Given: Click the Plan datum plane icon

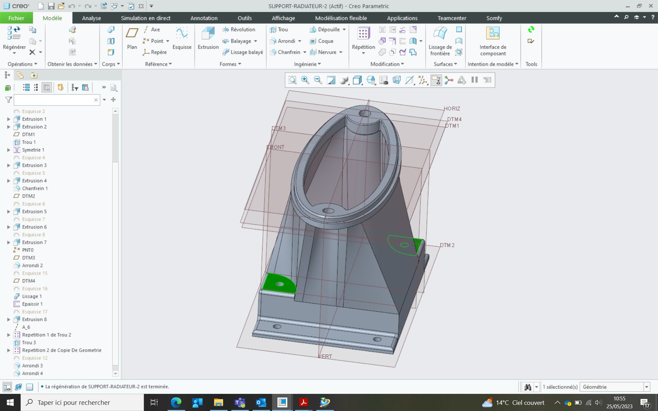Looking at the screenshot, I should tap(132, 34).
